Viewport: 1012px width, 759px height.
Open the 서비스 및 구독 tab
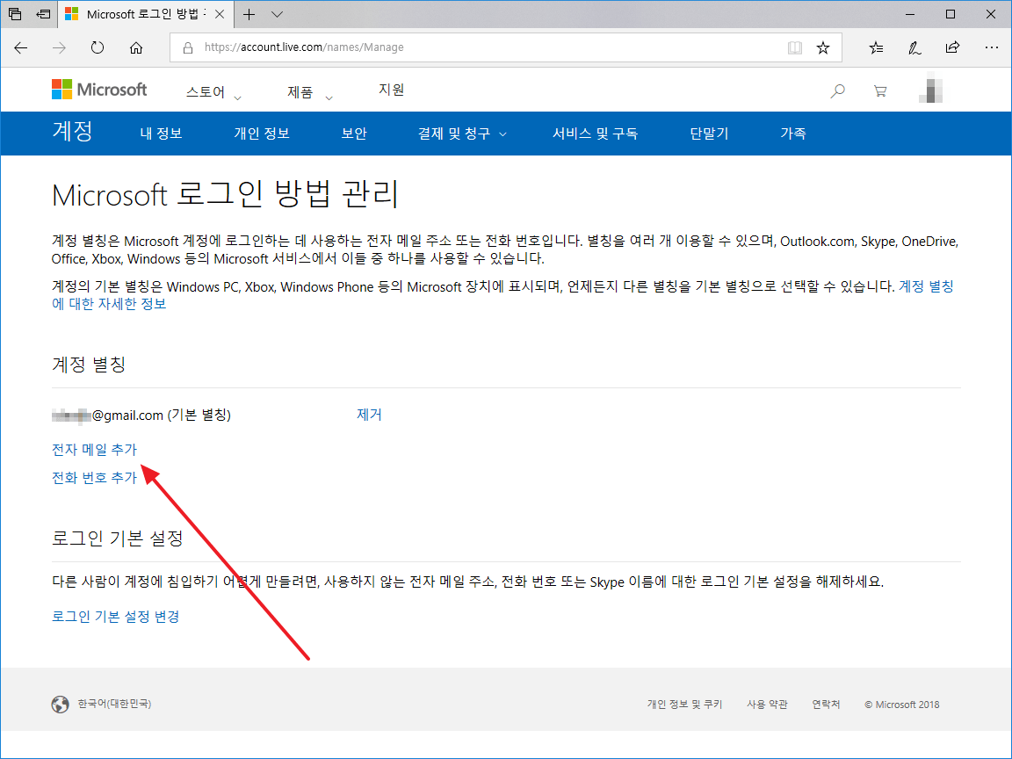[x=595, y=134]
